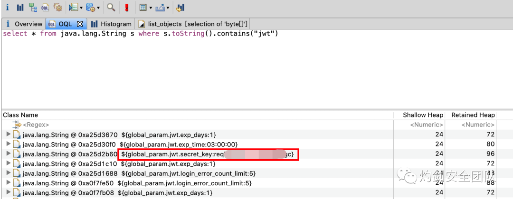Open the OQL editor toolbar icon
The image size is (513, 199).
[45, 7]
